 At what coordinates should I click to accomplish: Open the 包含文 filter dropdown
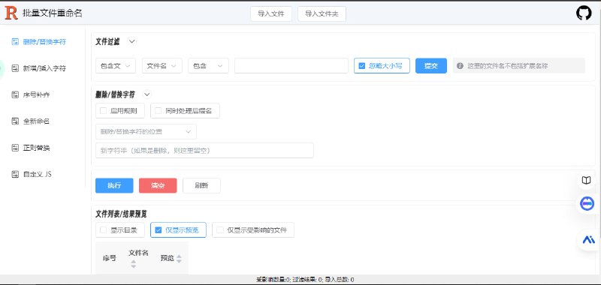[116, 66]
